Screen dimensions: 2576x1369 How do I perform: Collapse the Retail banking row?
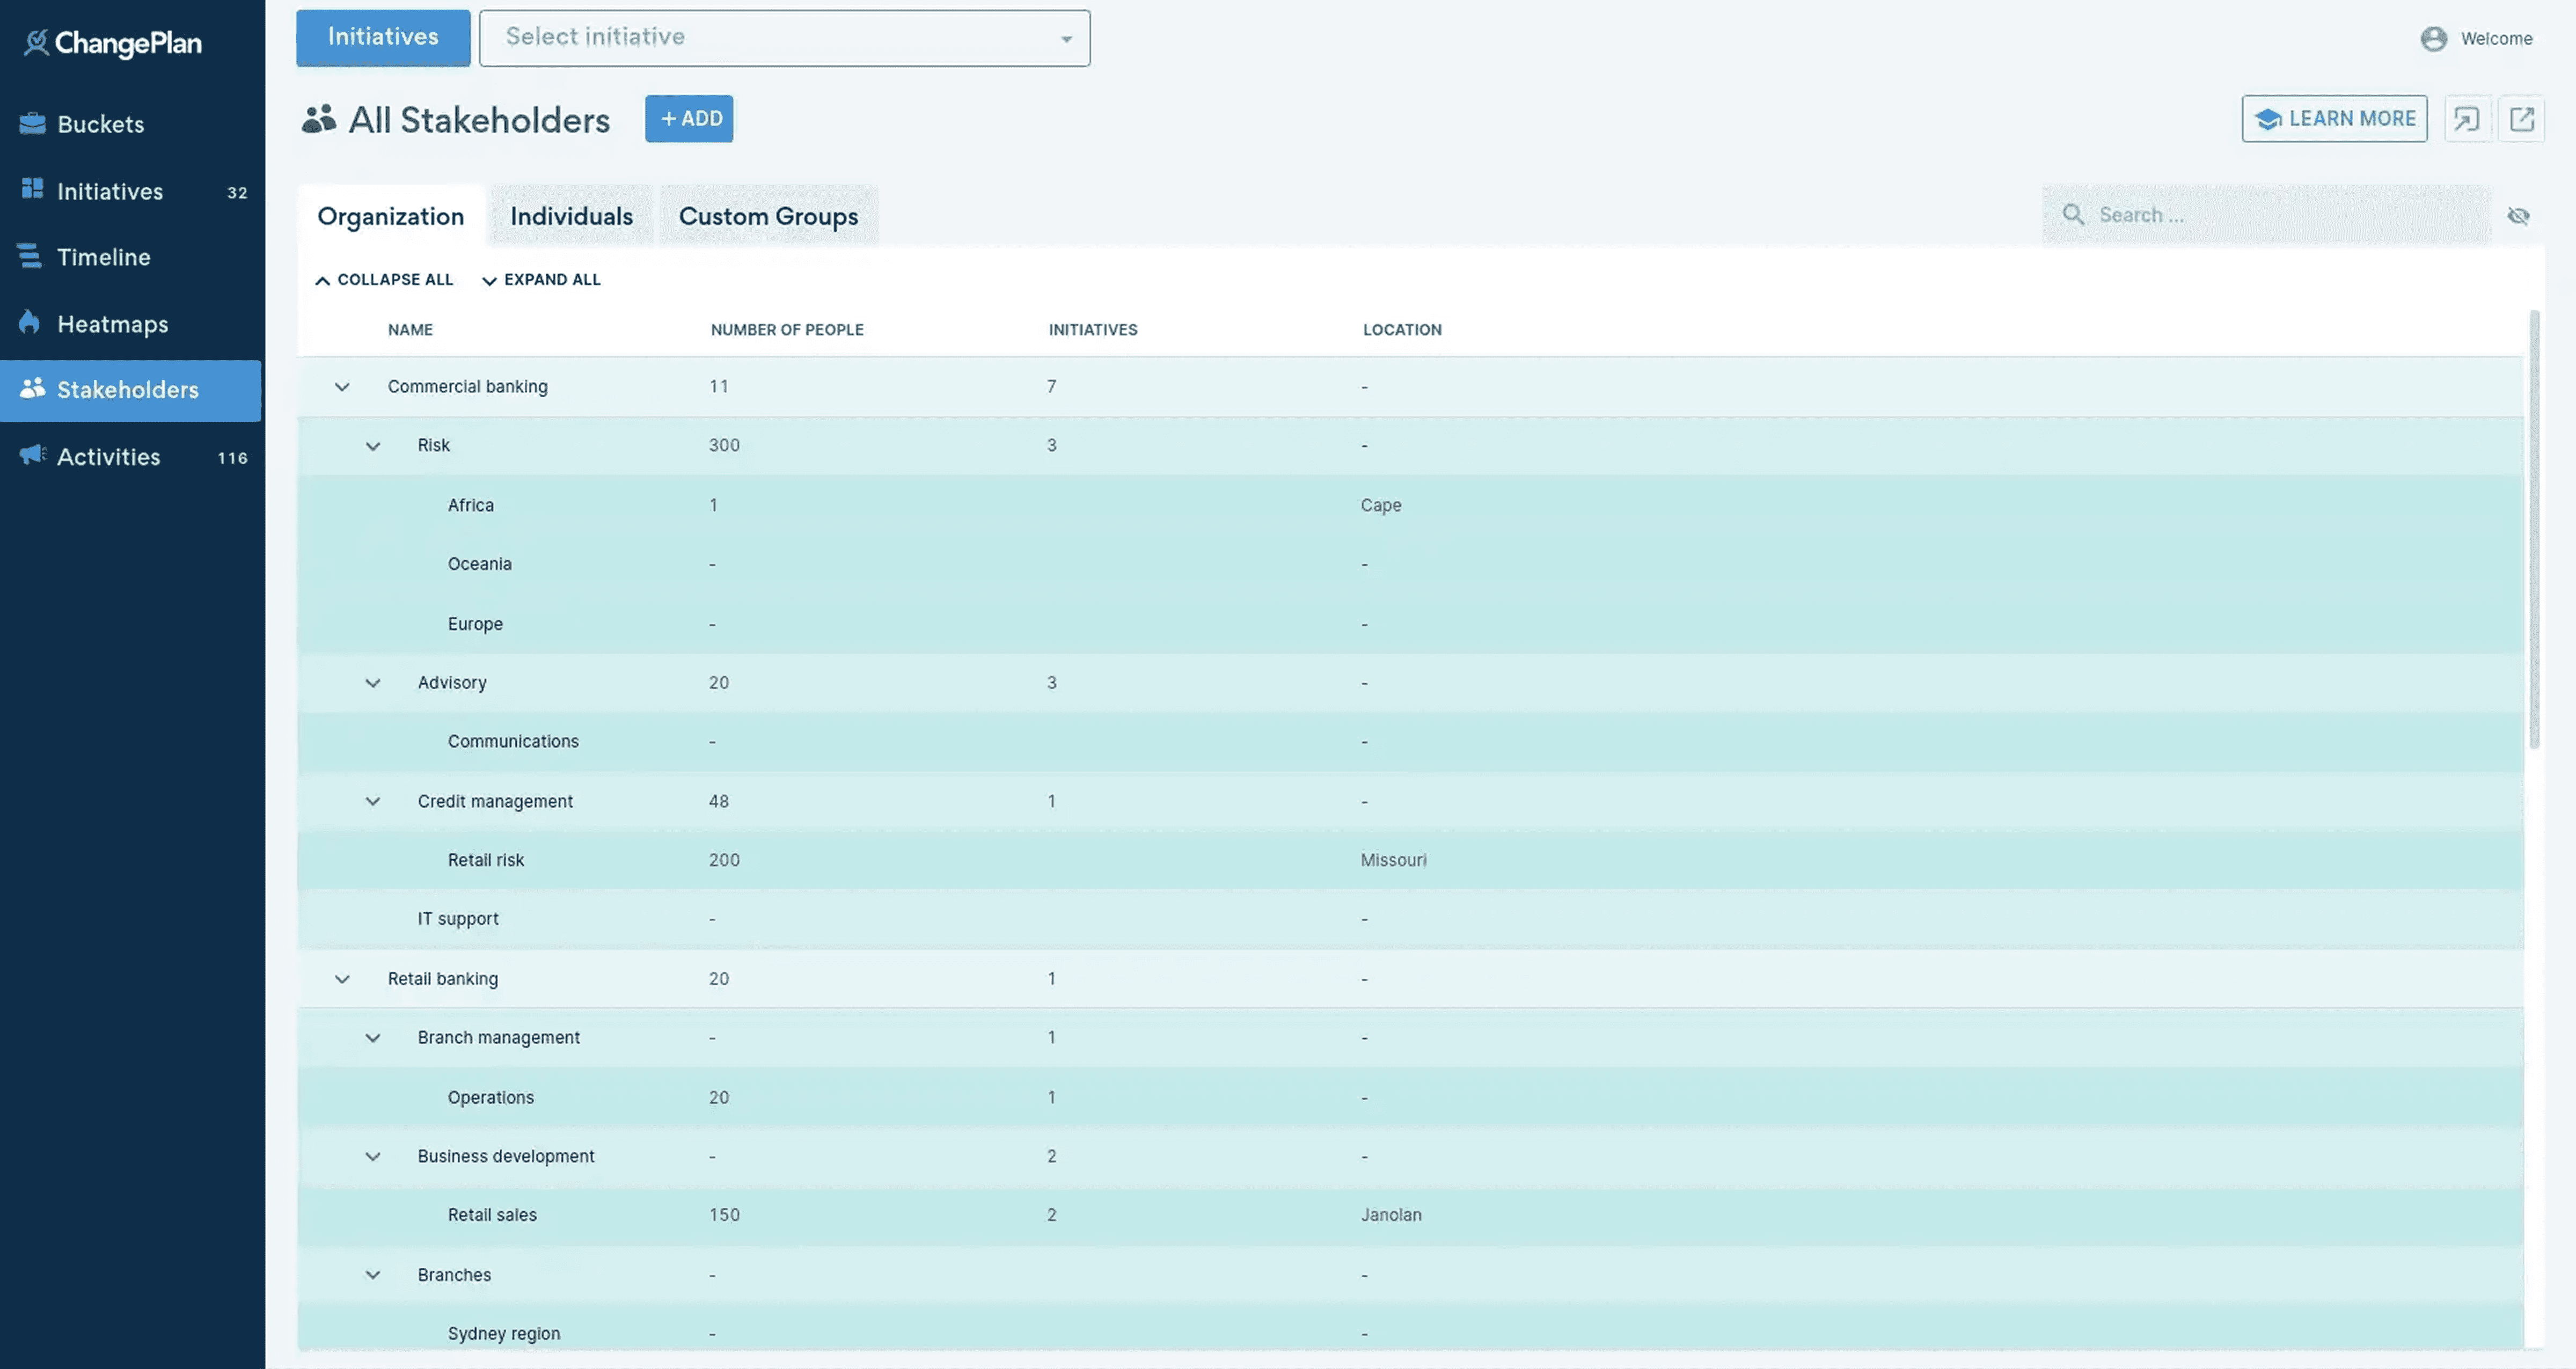[x=342, y=979]
